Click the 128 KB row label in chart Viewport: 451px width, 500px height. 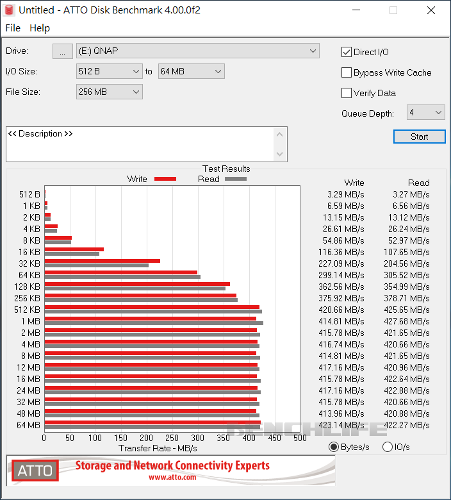point(27,287)
